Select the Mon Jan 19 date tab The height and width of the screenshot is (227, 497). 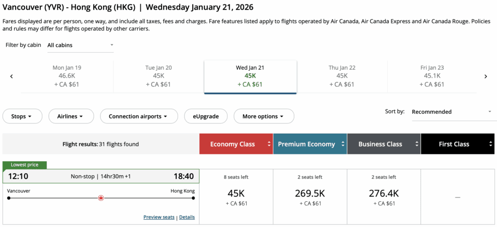(67, 76)
